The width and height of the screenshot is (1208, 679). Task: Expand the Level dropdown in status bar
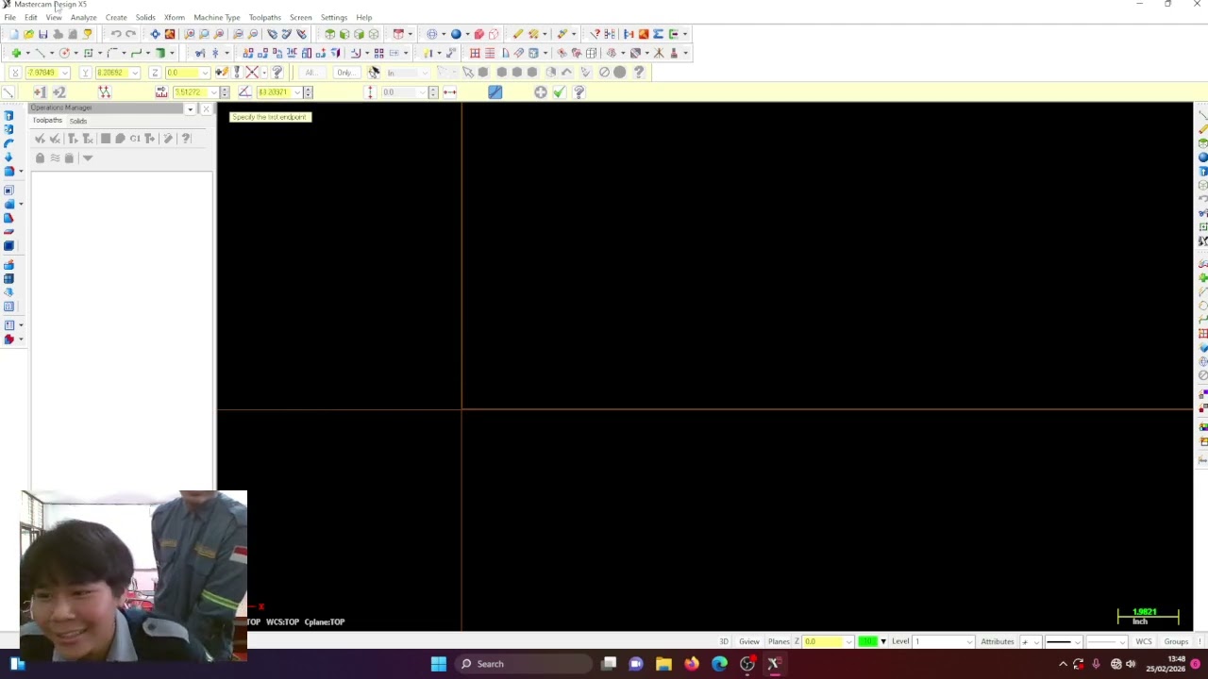coord(969,641)
